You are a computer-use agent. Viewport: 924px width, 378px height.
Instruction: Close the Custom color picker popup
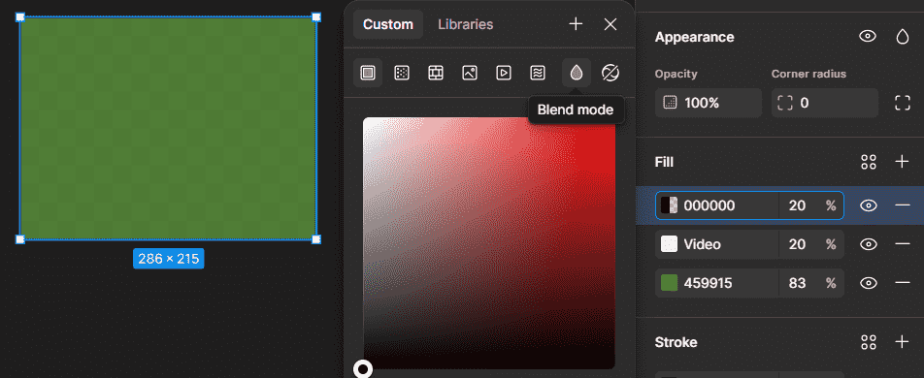pyautogui.click(x=610, y=24)
